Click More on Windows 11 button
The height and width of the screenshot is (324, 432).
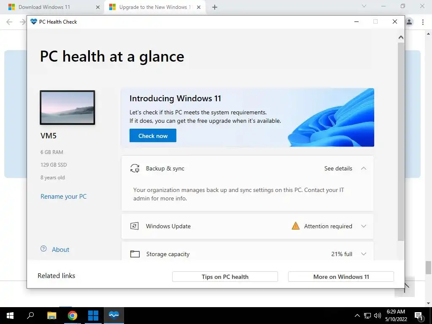pyautogui.click(x=341, y=277)
